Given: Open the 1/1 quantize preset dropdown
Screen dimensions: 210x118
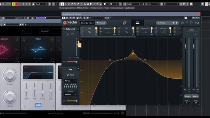Looking at the screenshot, I should coord(171,4).
